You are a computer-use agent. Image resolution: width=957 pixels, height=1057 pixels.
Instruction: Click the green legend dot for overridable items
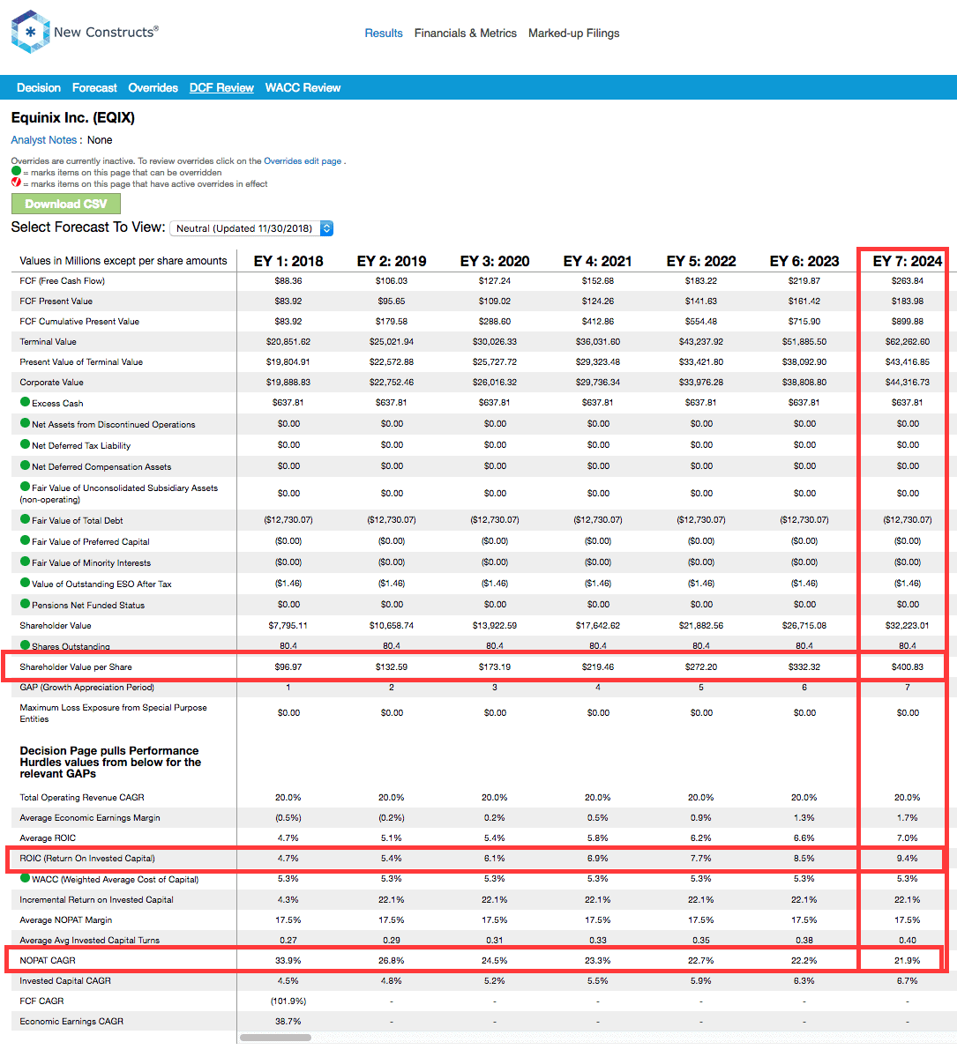tap(16, 171)
